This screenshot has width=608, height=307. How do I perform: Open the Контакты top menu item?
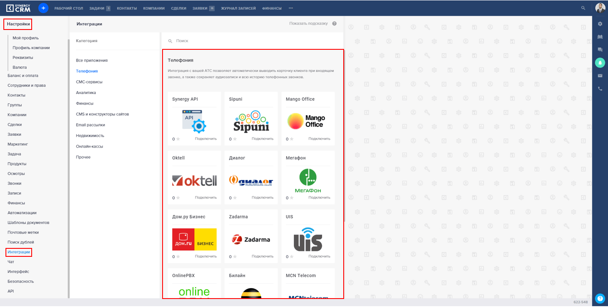tap(127, 8)
